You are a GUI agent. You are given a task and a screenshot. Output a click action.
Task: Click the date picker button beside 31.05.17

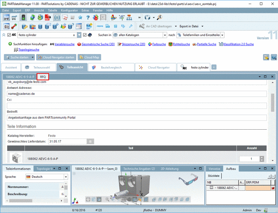90,142
